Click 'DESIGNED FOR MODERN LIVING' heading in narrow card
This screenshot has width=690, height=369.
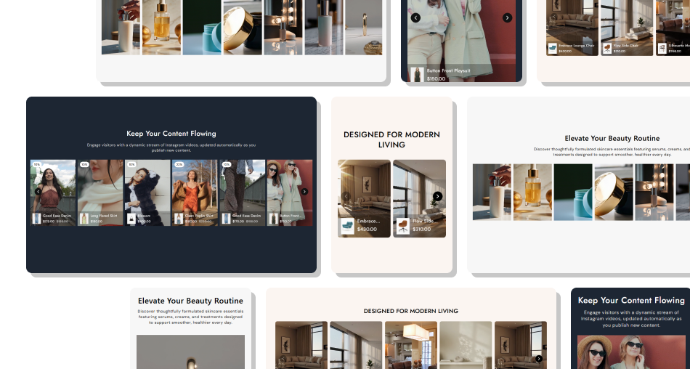391,139
